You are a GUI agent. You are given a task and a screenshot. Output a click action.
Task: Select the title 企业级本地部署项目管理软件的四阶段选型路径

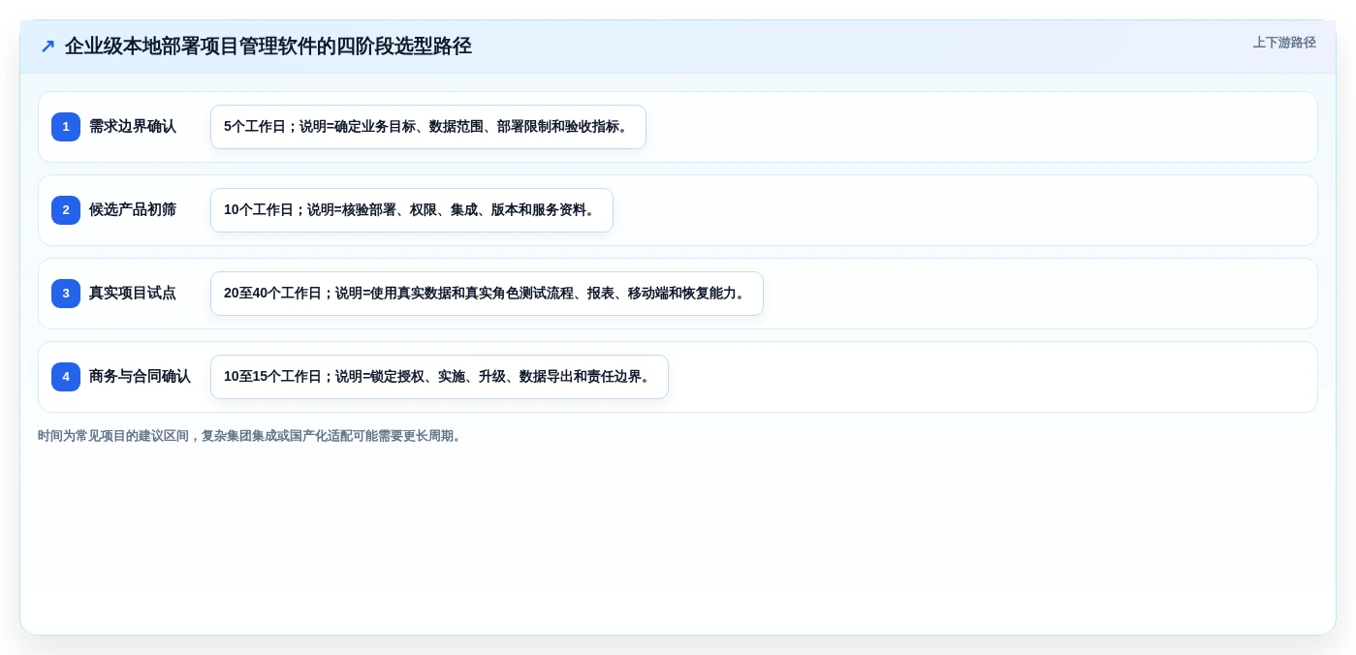point(268,46)
